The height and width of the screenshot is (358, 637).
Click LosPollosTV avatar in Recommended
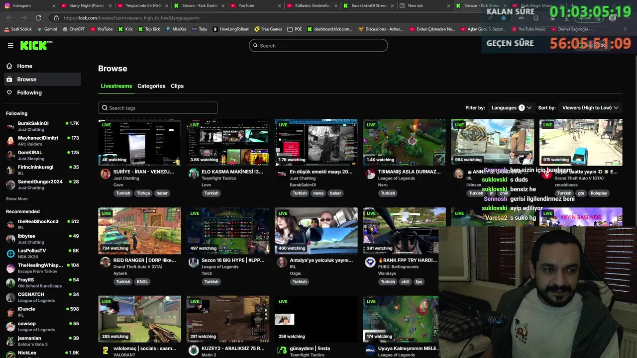10,254
